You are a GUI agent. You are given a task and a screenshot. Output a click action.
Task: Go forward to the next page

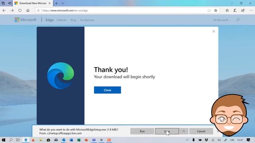click(x=12, y=11)
